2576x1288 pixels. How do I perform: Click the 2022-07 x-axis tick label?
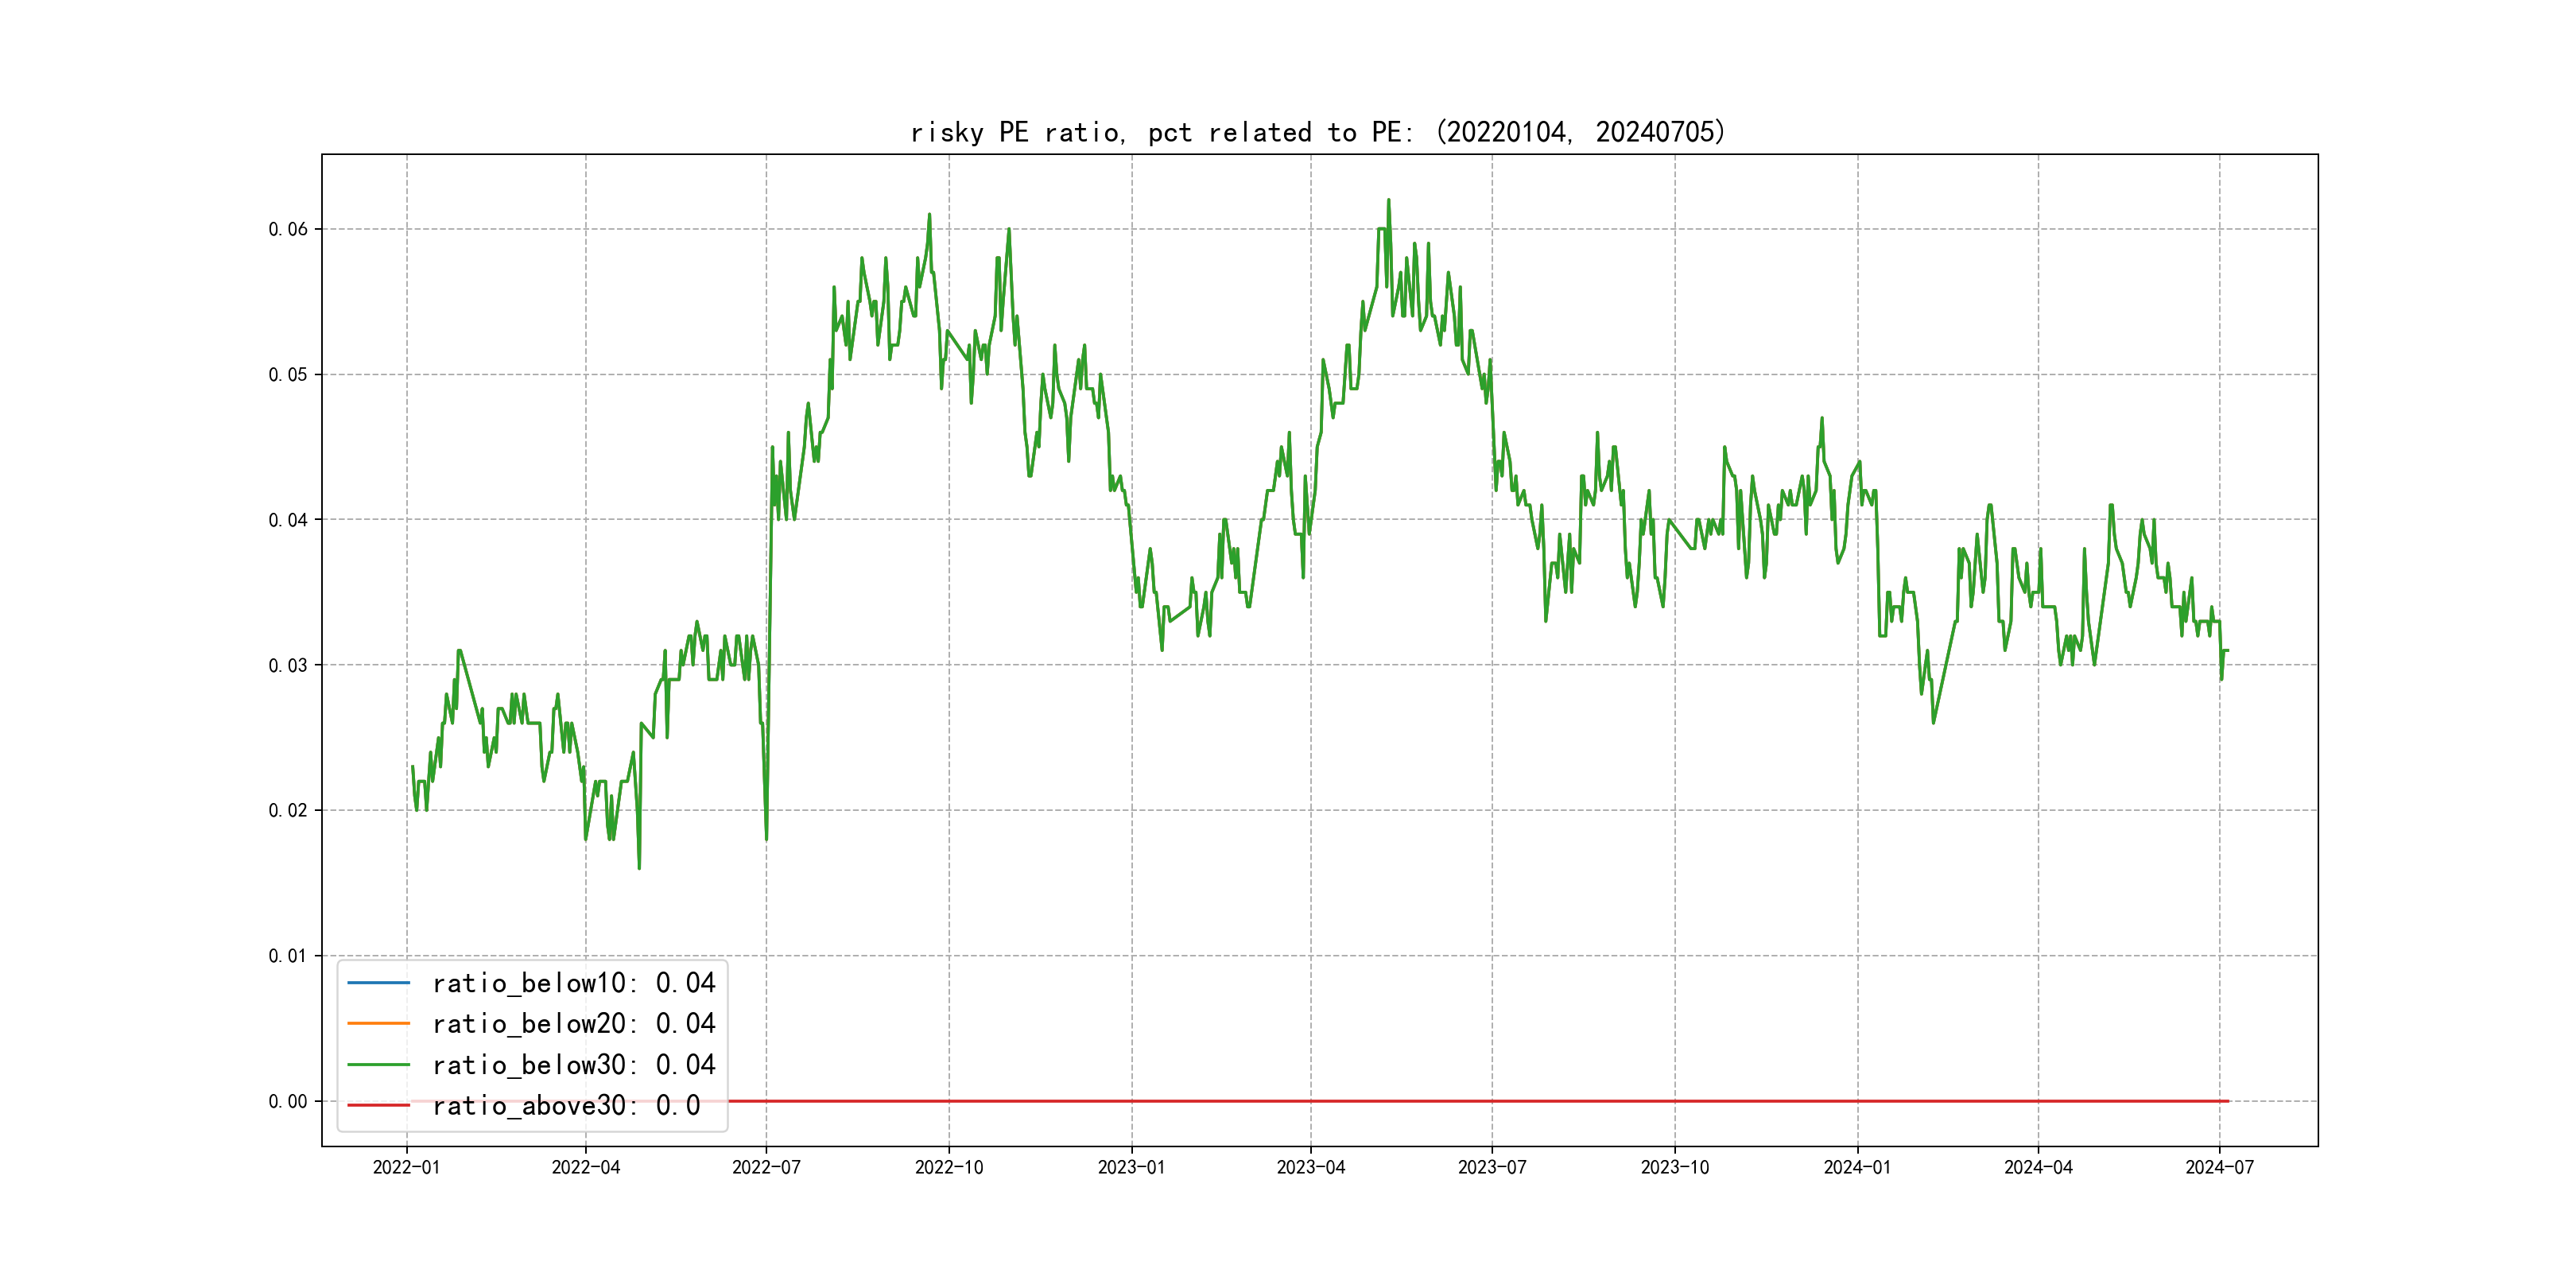(766, 1168)
